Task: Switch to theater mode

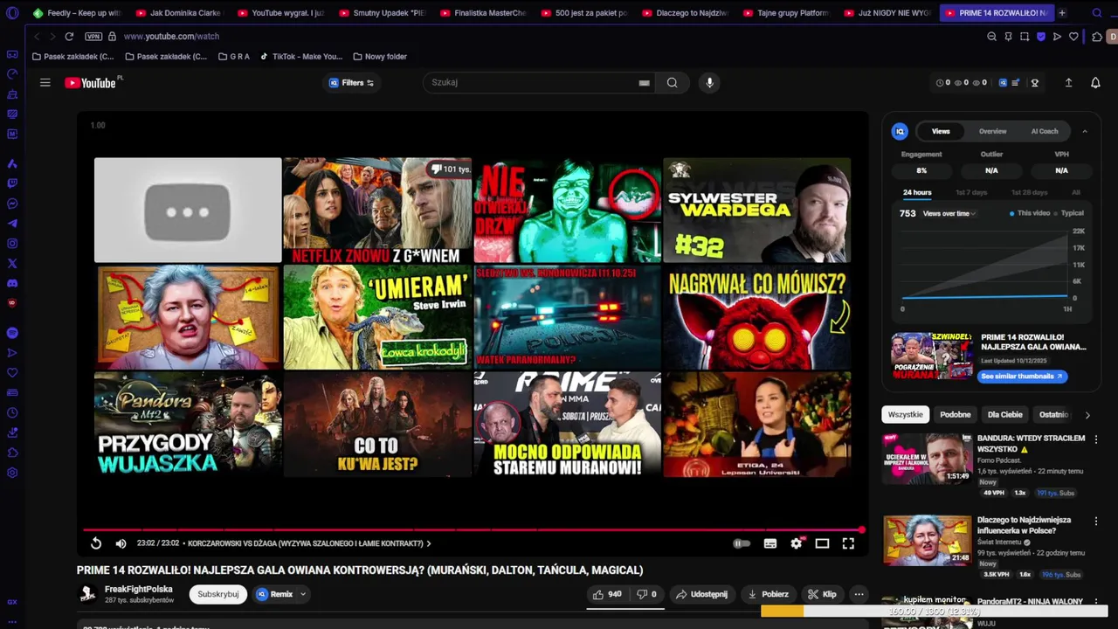Action: [822, 543]
